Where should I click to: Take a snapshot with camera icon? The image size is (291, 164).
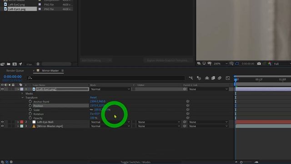[259, 64]
